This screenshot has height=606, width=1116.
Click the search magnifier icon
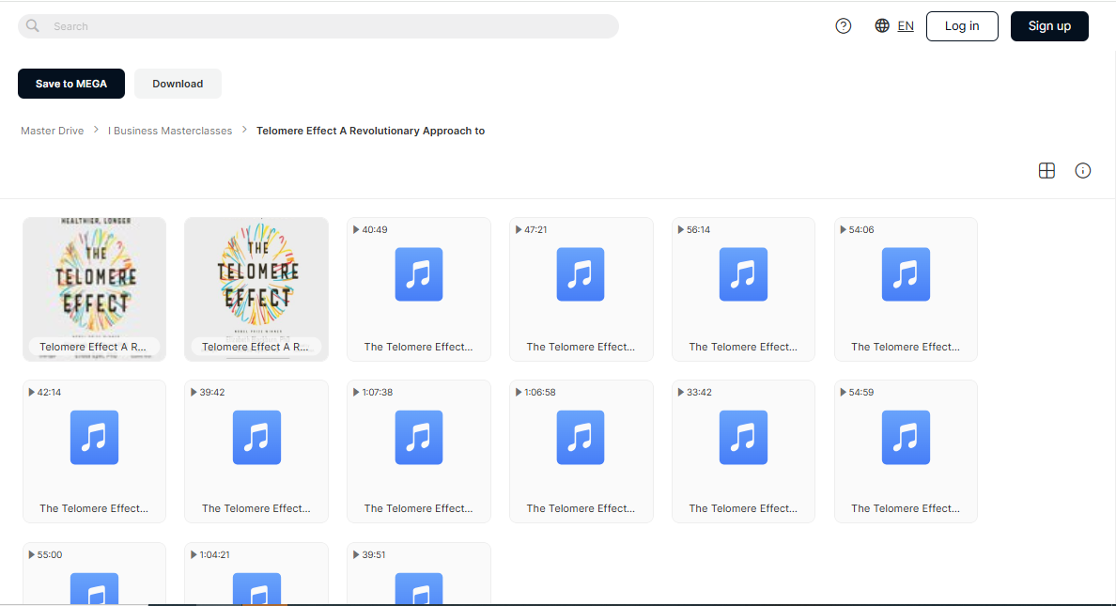coord(33,26)
